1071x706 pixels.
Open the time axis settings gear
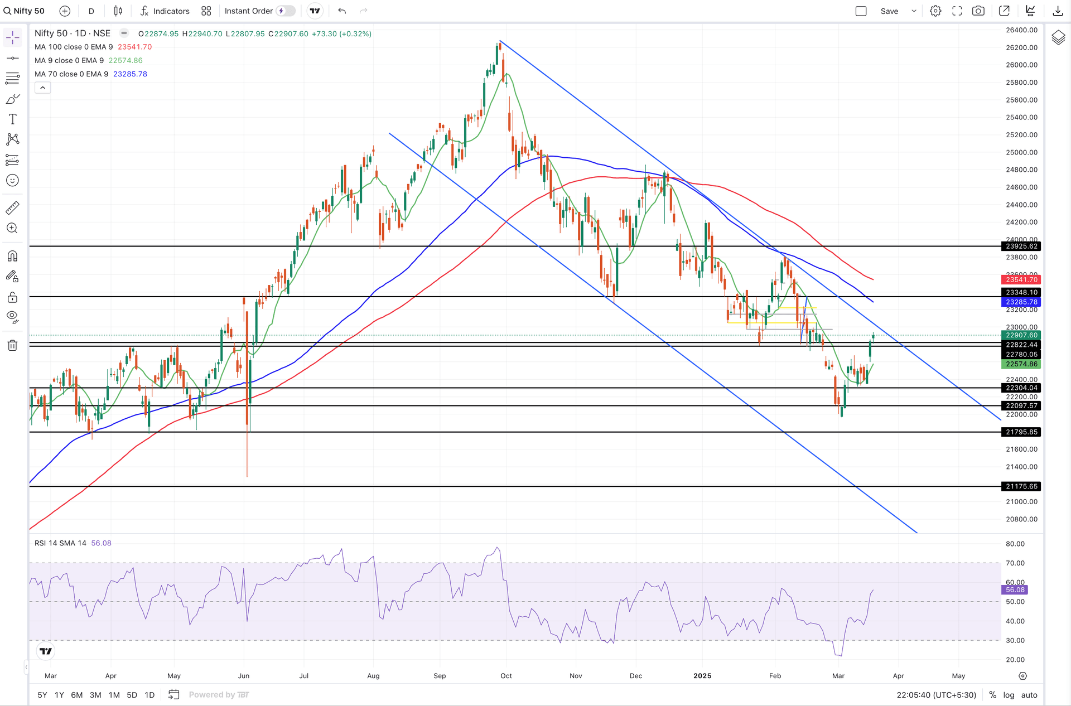(x=1022, y=676)
